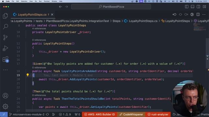This screenshot has height=117, width=209.
Task: Click the LoyaltyPointsDriver type on line 10
Action: tap(61, 32)
